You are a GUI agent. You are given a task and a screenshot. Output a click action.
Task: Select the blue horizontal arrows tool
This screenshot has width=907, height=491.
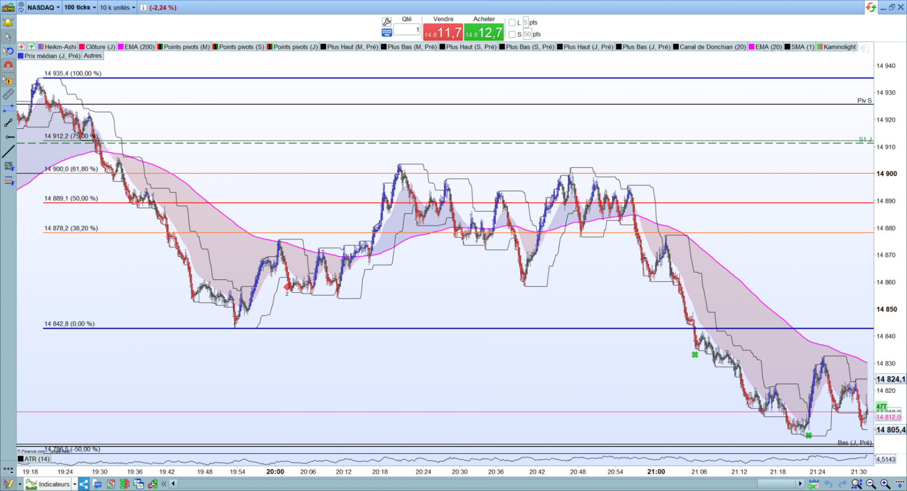click(8, 108)
